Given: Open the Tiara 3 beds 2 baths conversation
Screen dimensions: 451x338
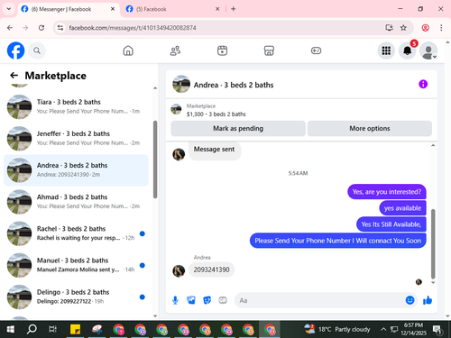Looking at the screenshot, I should point(76,106).
